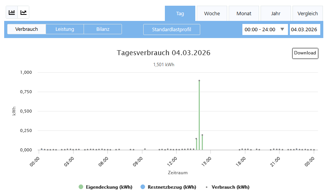329x194 pixels.
Task: Toggle Eigendeckung green legend marker
Action: [81, 187]
